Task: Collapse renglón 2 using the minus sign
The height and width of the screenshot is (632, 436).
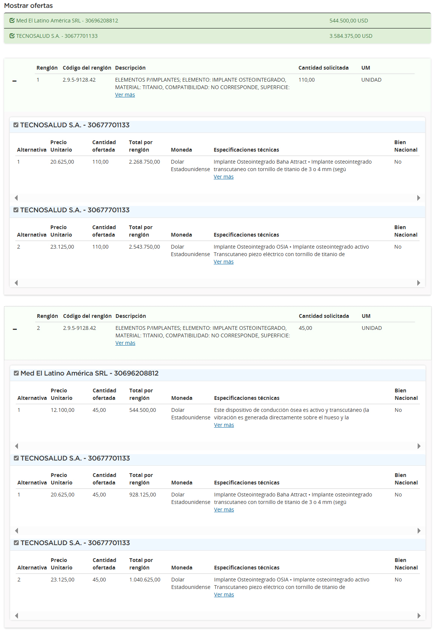Action: 15,329
